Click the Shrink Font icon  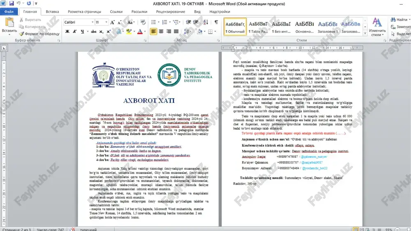(x=120, y=23)
